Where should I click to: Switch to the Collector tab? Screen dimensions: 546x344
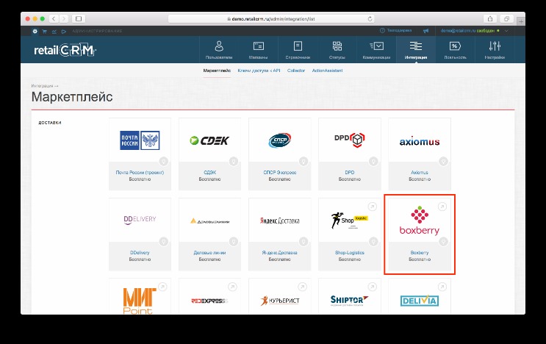[296, 71]
